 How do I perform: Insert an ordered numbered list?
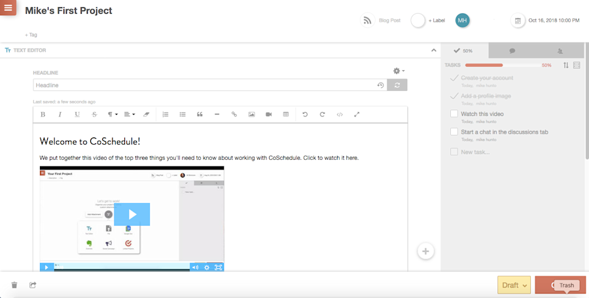coord(166,114)
